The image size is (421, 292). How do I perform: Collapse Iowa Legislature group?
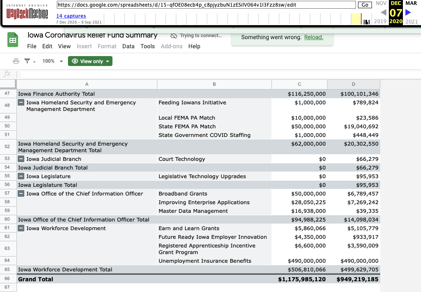pyautogui.click(x=21, y=176)
